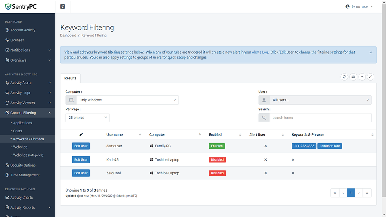
Task: Click the SentryPC shield logo
Action: click(x=8, y=6)
